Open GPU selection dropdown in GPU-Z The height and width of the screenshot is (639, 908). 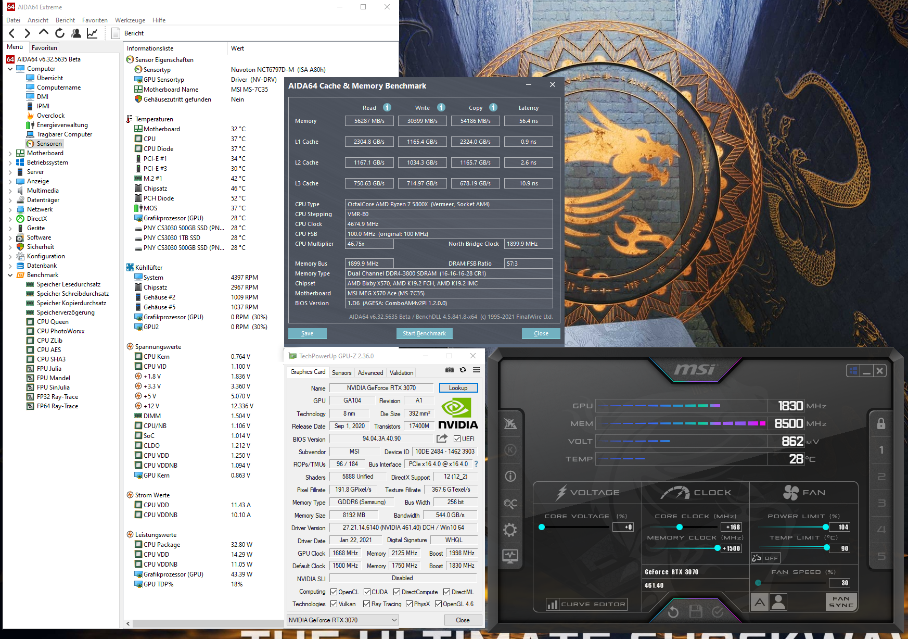tap(343, 620)
